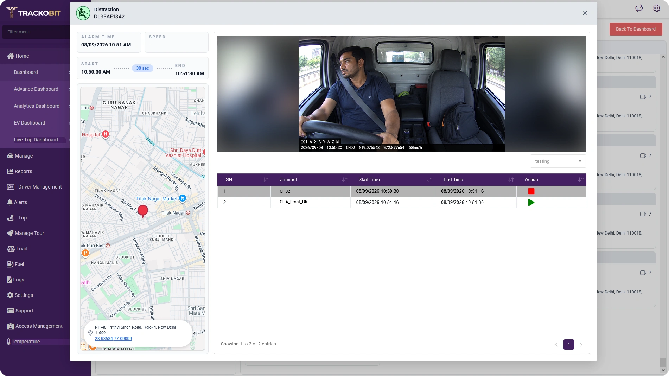Click Back To Dashboard button
669x376 pixels.
pyautogui.click(x=636, y=29)
